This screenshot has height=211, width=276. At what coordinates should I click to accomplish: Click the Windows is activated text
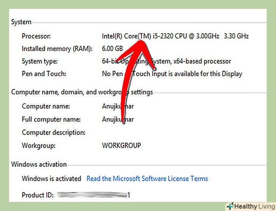[52, 178]
